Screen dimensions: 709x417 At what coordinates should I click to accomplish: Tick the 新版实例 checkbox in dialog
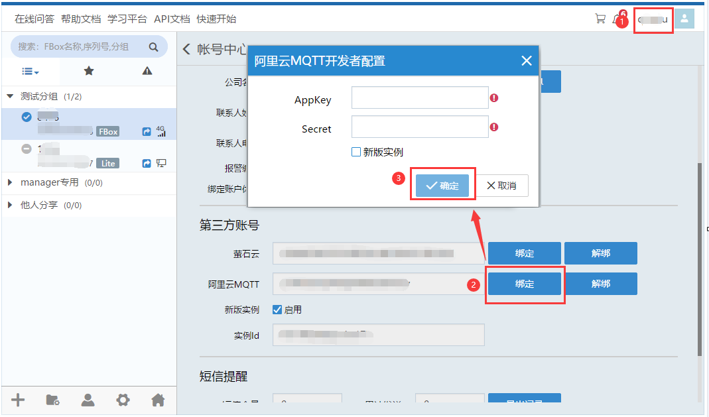click(356, 152)
